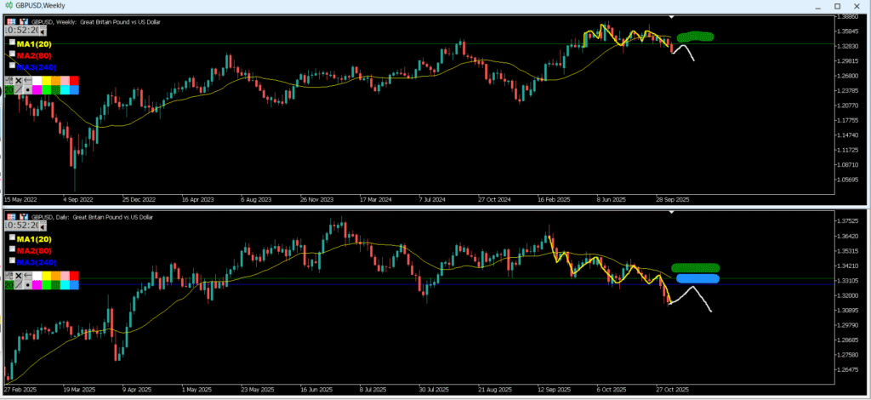Select the diagonal line tool in weekly palette
Image resolution: width=871 pixels, height=400 pixels.
click(18, 89)
